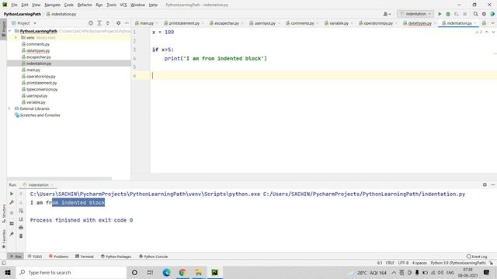Toggle file read-only lock icon

pos(492,263)
